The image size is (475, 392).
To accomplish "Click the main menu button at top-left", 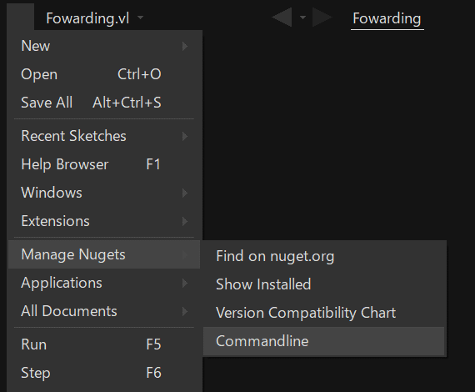I will (x=20, y=17).
